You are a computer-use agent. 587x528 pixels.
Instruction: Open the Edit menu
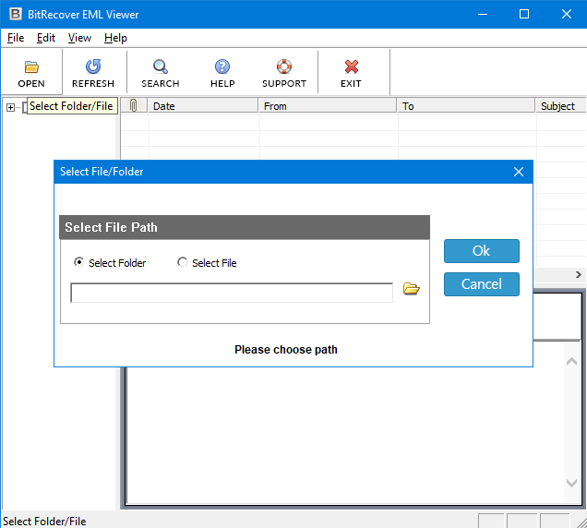coord(45,38)
